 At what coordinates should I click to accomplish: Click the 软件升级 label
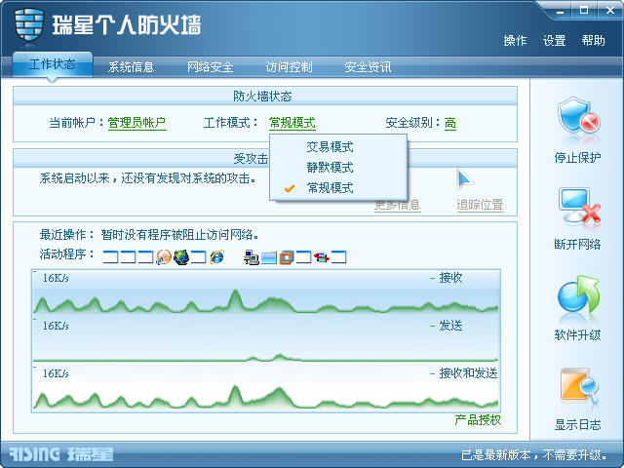point(578,335)
